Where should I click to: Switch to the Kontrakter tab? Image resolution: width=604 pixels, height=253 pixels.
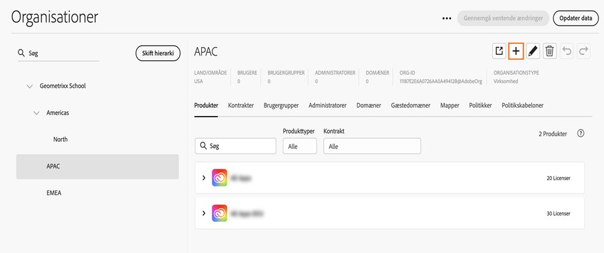click(x=240, y=105)
